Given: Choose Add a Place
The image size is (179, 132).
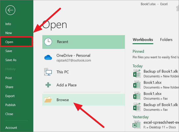Looking at the screenshot, I should click(84, 85).
